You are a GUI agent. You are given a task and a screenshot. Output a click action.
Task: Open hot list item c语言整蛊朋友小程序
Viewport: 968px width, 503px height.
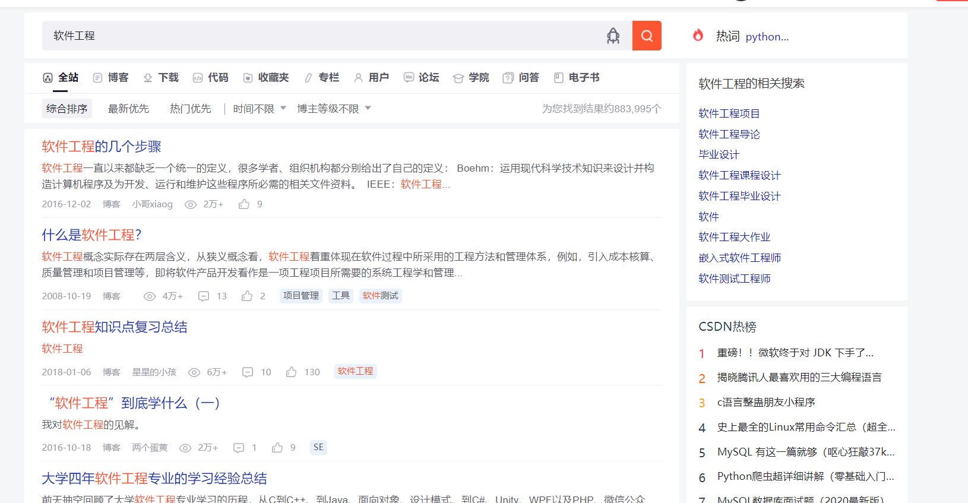[x=766, y=403]
